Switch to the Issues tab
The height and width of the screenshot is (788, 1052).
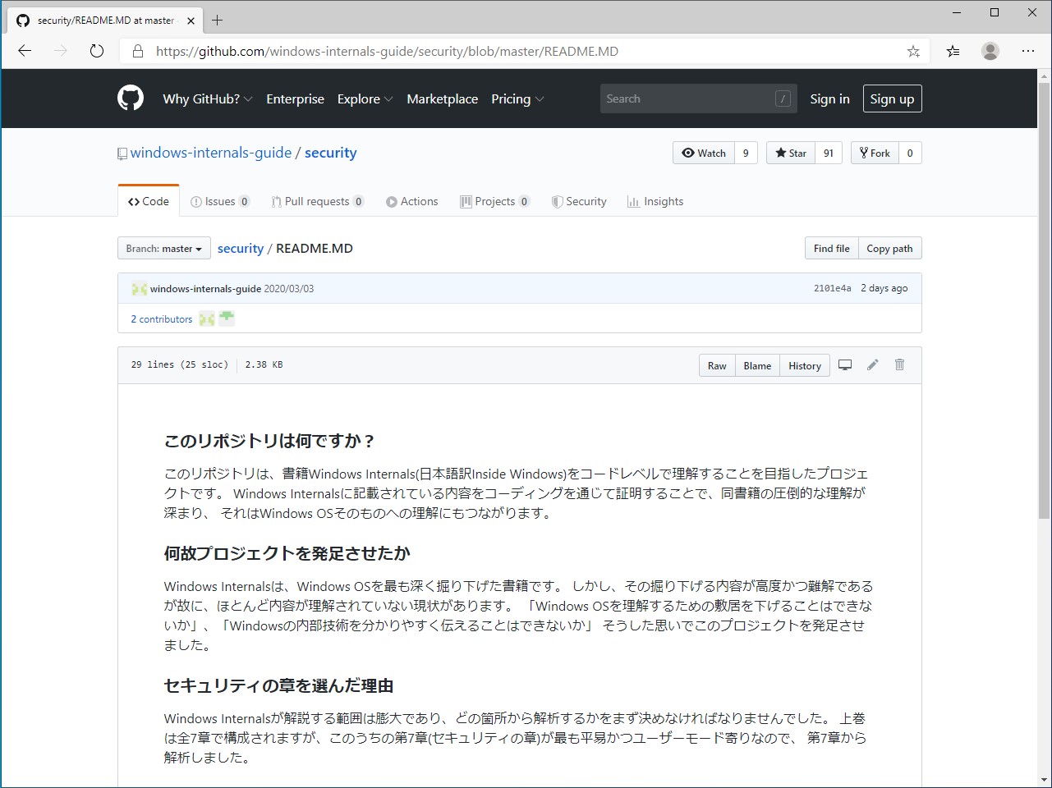[219, 201]
